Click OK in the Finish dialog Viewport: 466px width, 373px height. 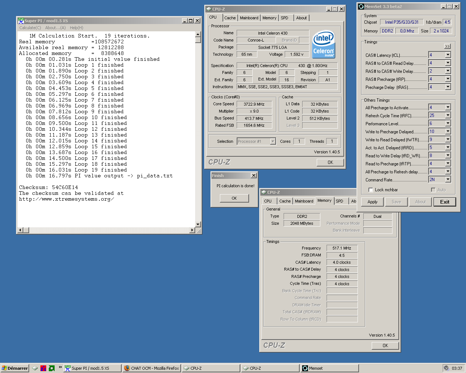pos(234,198)
